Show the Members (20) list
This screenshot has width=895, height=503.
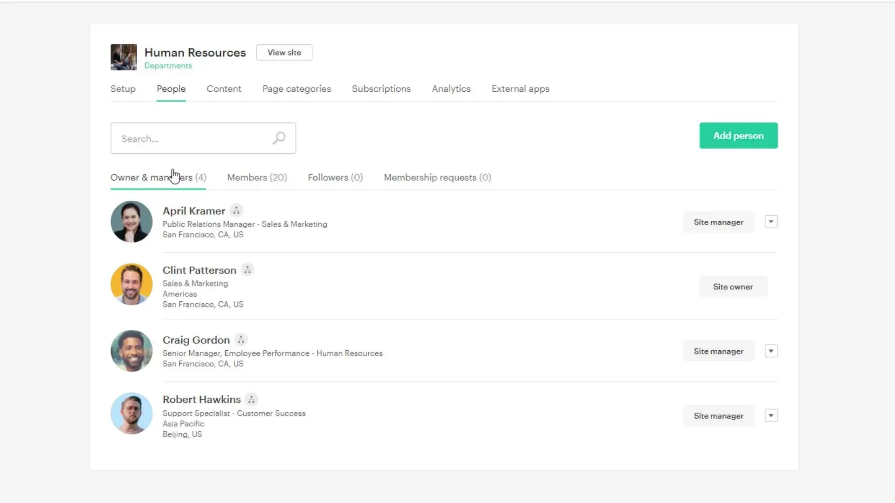tap(257, 177)
